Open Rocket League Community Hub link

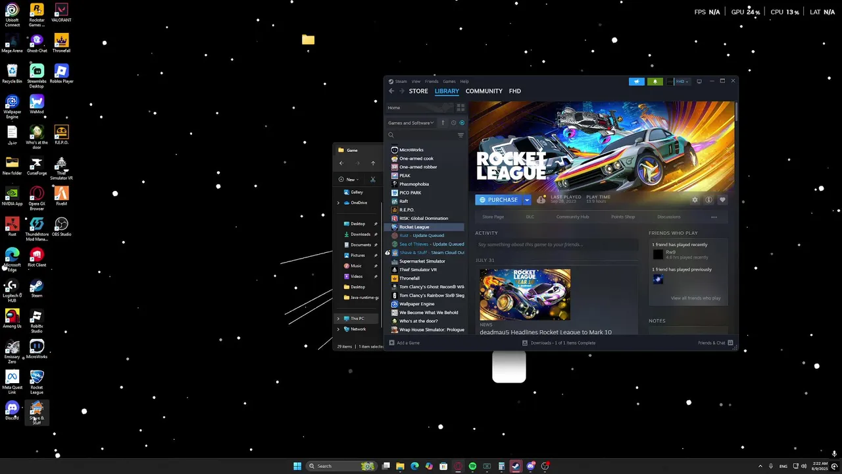[572, 217]
